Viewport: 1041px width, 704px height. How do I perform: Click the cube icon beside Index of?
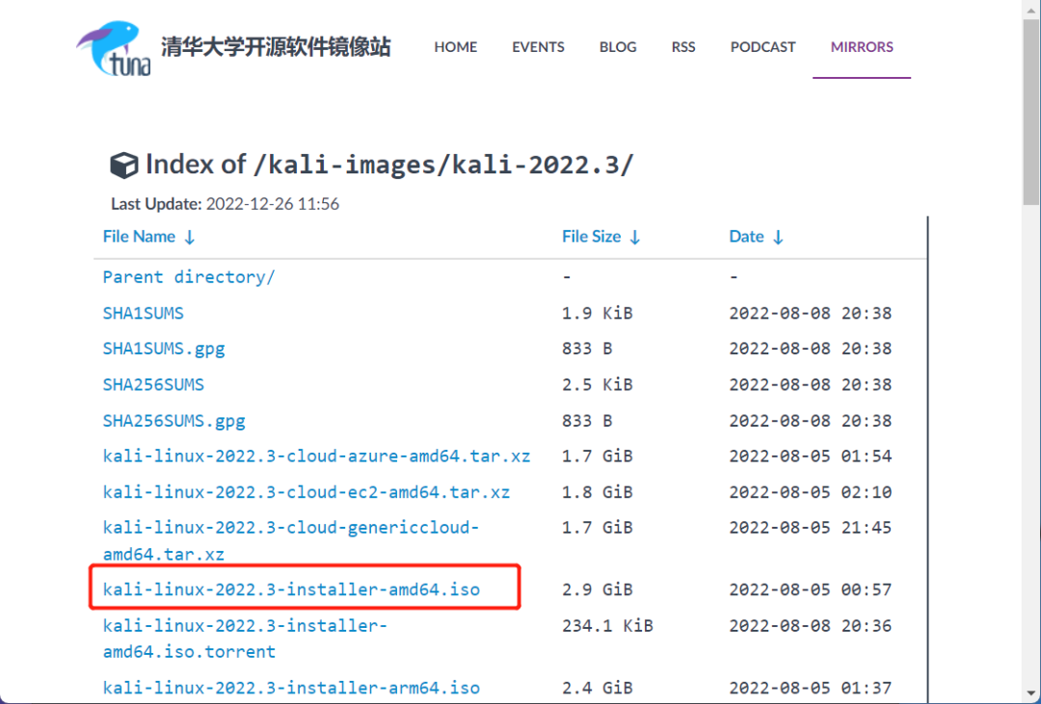click(123, 166)
